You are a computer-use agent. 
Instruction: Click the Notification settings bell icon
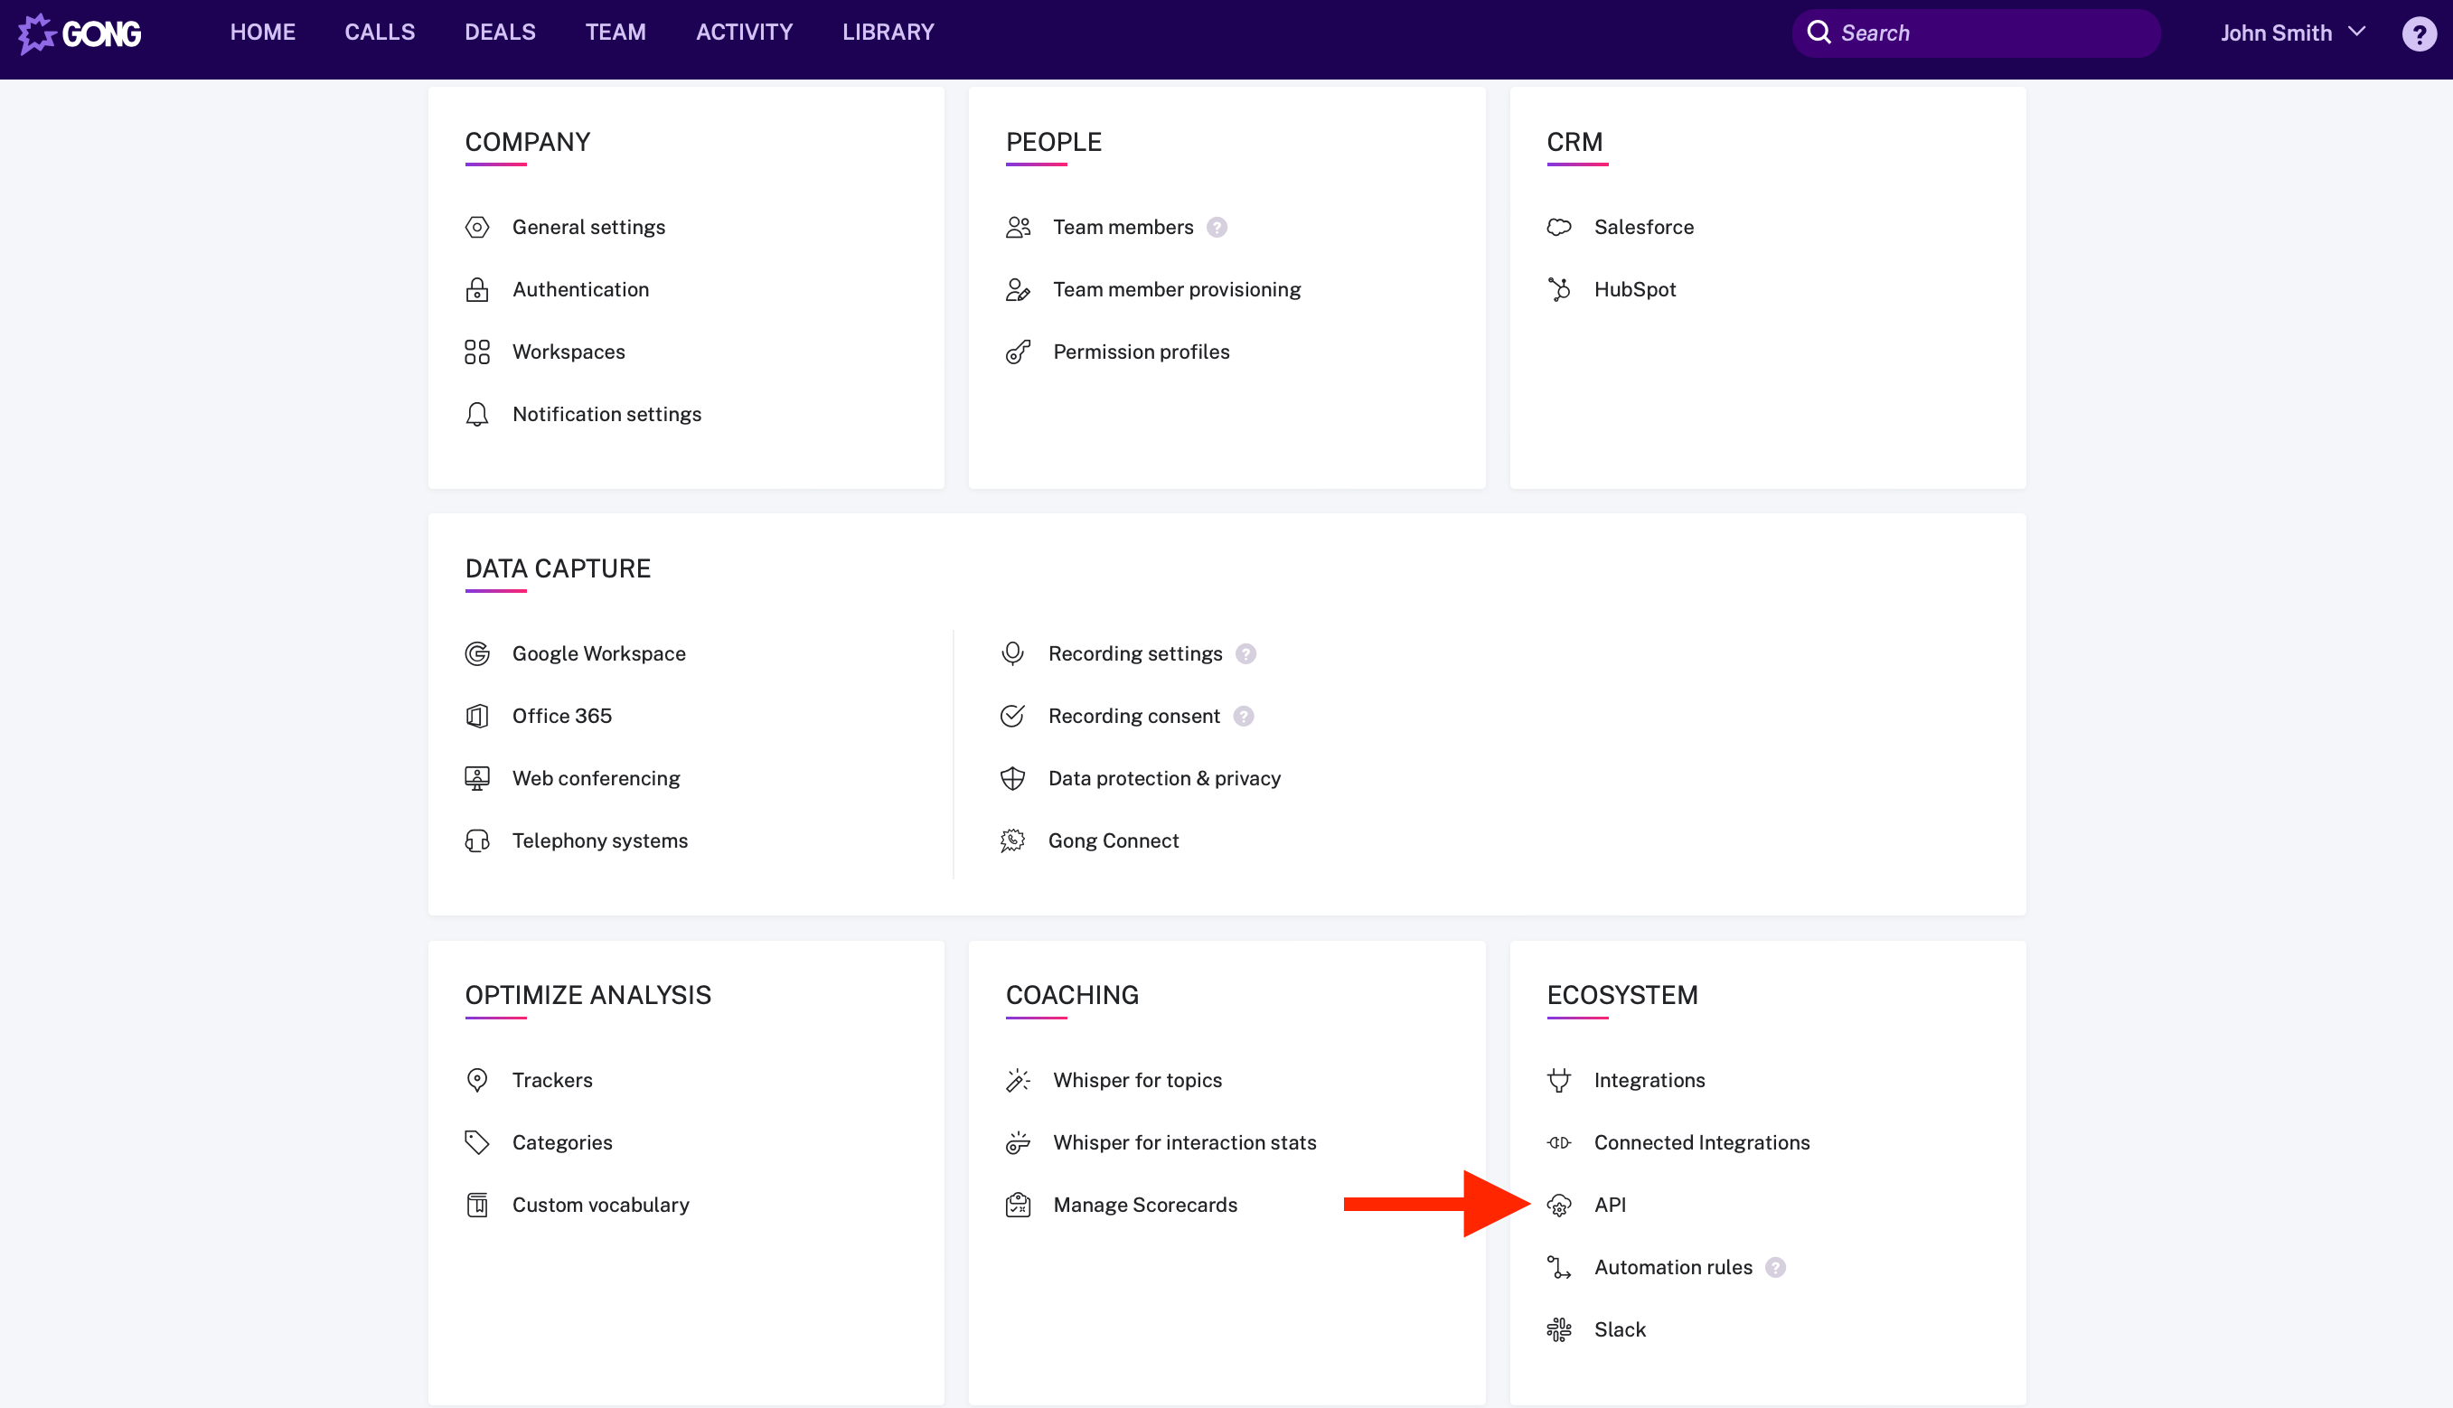(x=476, y=414)
